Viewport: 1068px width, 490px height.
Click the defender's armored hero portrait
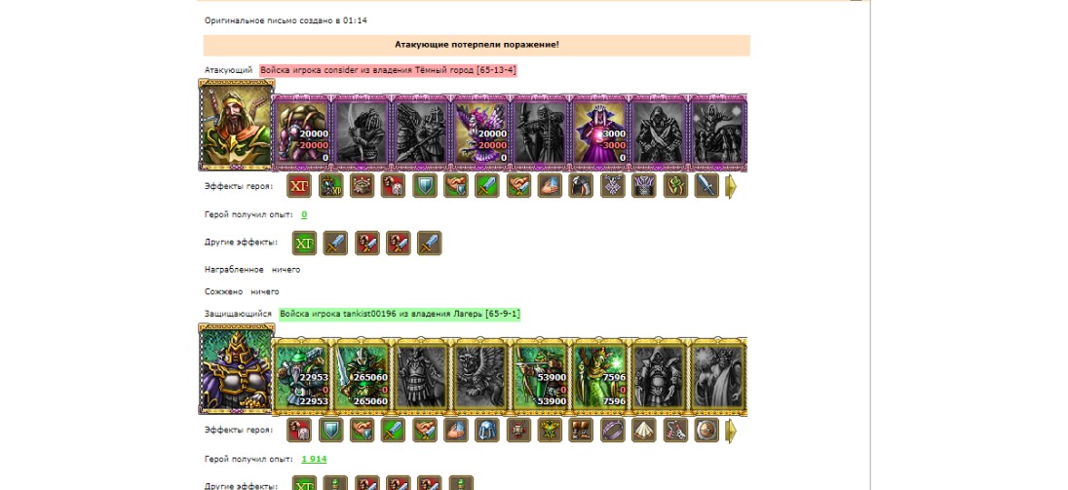[237, 369]
